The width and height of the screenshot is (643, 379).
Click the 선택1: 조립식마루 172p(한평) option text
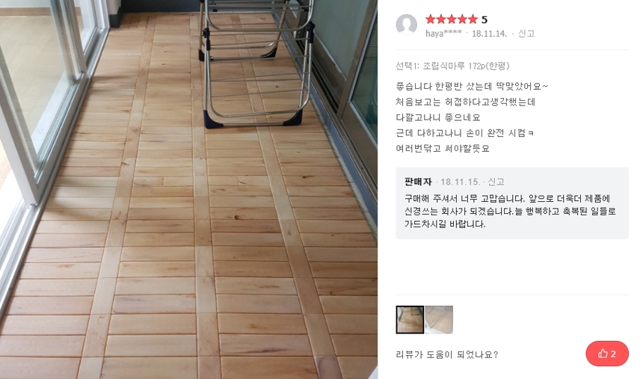(452, 66)
